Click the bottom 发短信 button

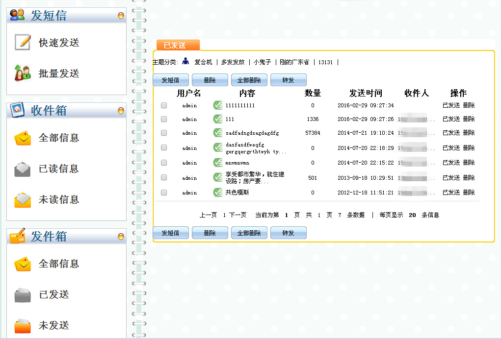click(x=171, y=233)
